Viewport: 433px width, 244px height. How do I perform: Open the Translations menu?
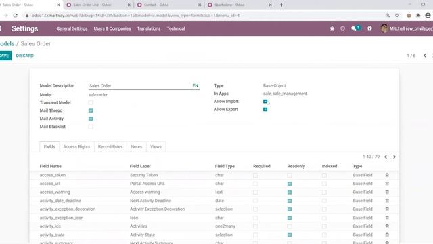pyautogui.click(x=149, y=28)
